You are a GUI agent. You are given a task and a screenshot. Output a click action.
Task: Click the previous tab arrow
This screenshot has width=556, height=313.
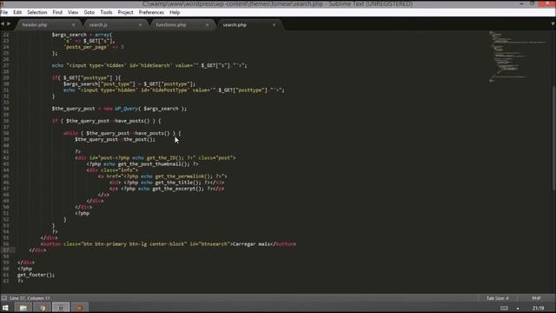point(3,23)
